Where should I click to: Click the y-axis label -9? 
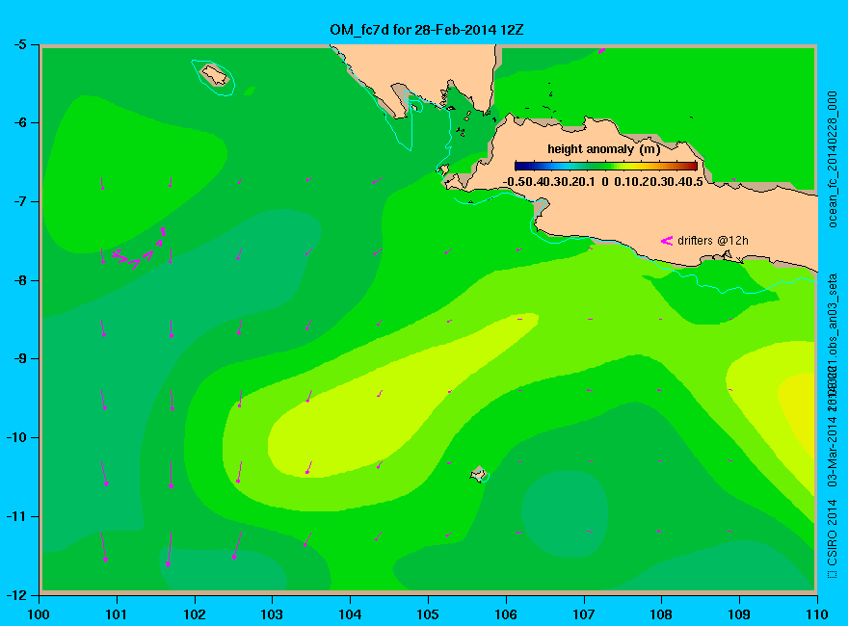[x=19, y=359]
